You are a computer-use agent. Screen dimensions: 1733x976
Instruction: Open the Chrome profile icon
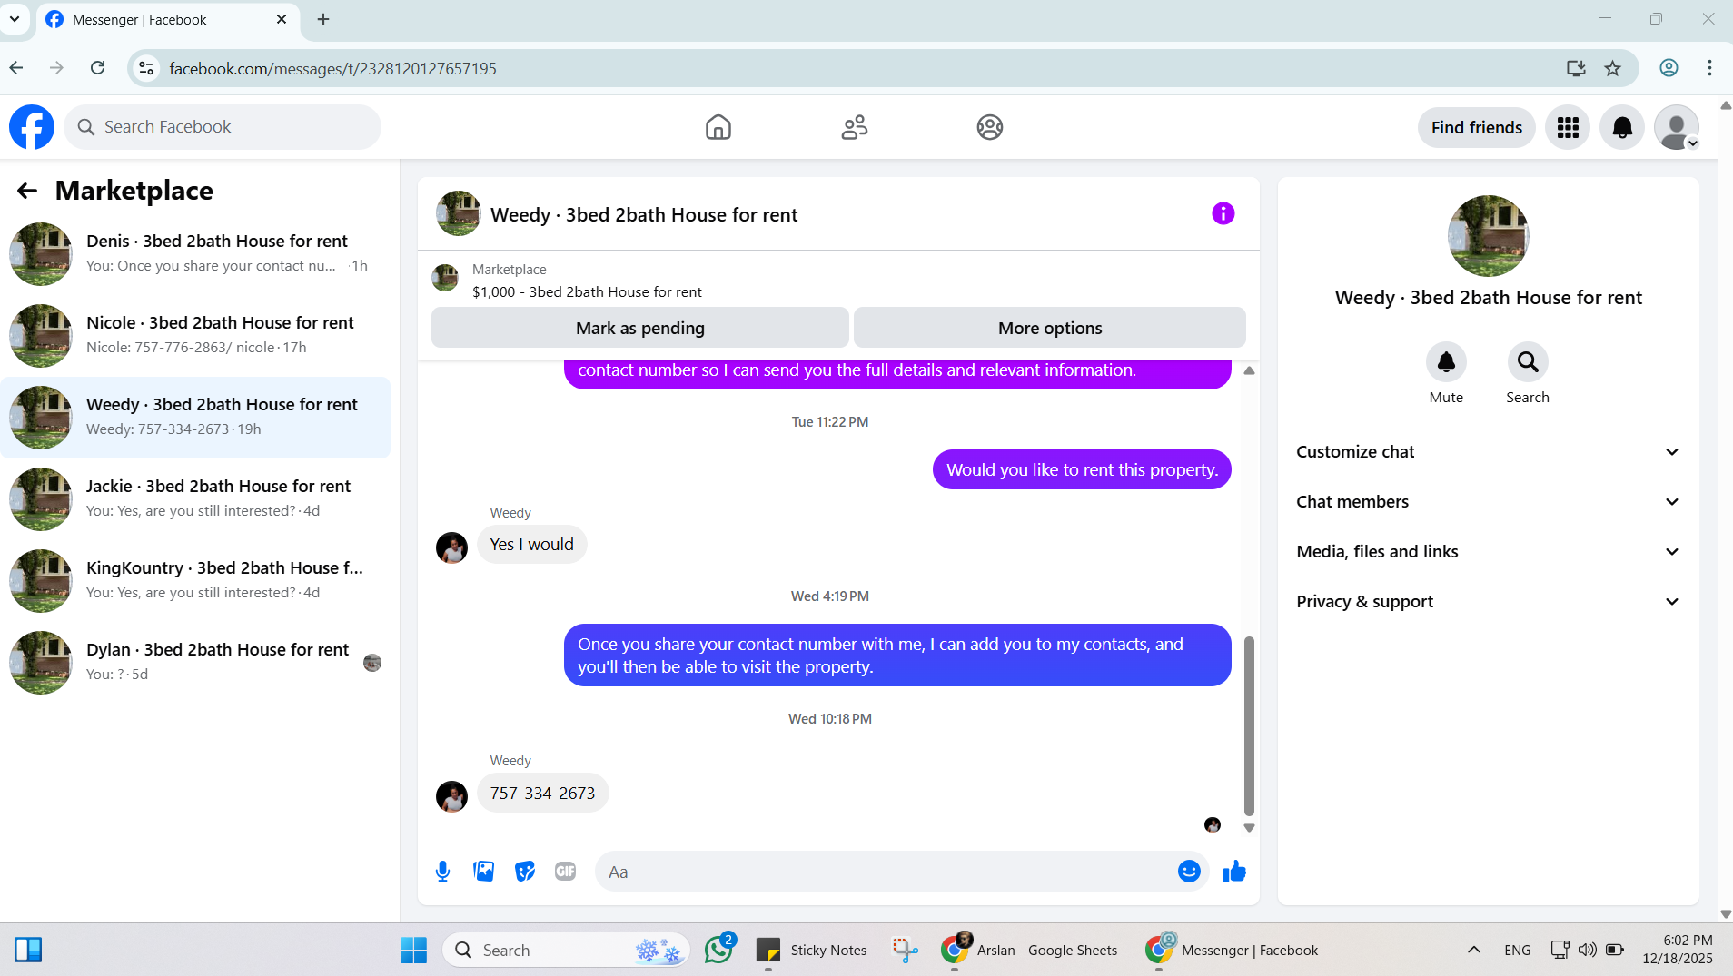click(x=1669, y=68)
